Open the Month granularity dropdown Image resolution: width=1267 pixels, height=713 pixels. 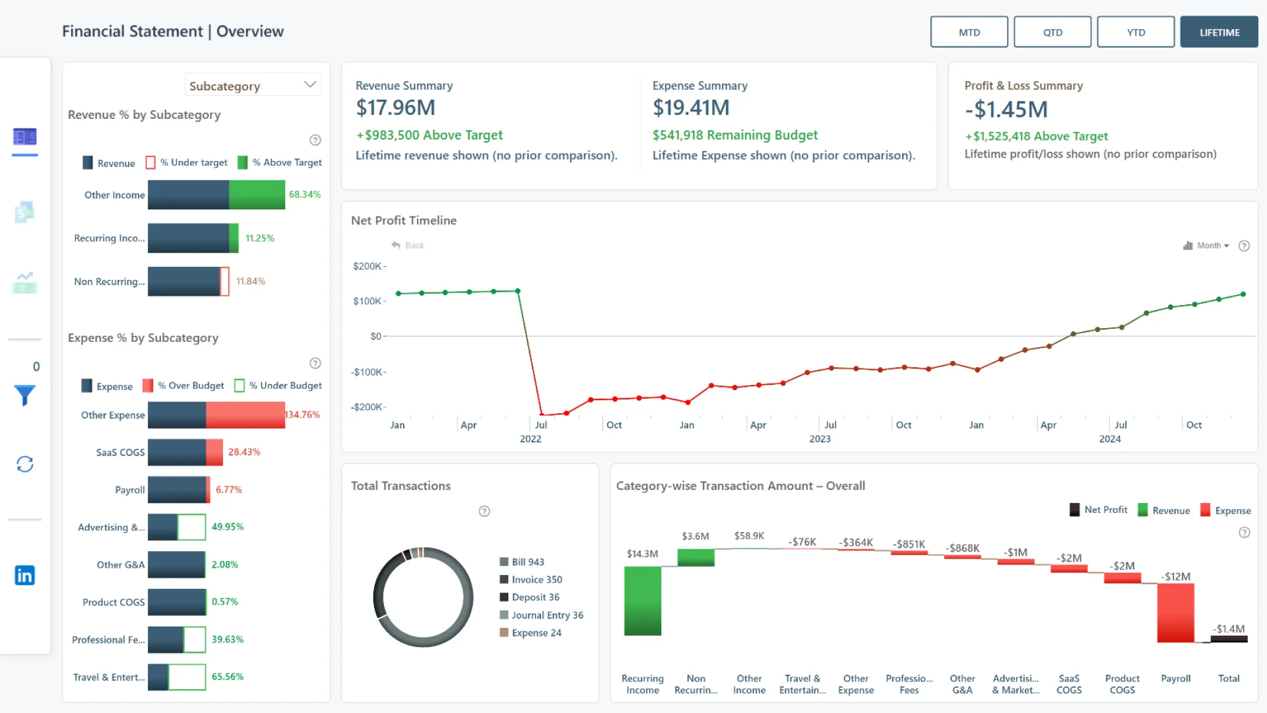(1207, 246)
